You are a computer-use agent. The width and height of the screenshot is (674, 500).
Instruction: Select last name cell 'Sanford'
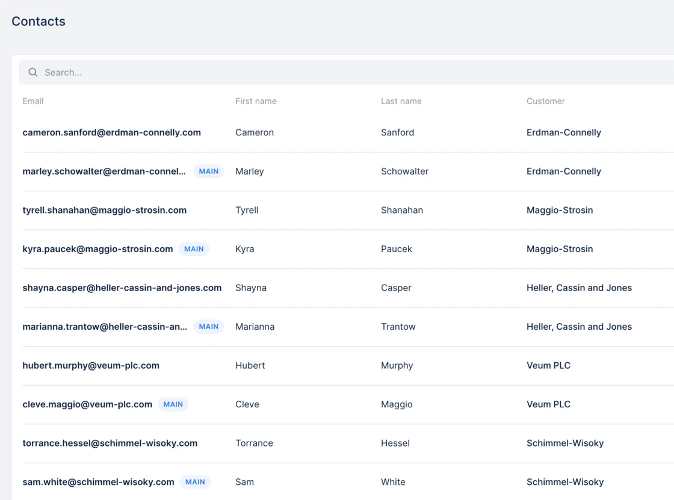pos(398,132)
